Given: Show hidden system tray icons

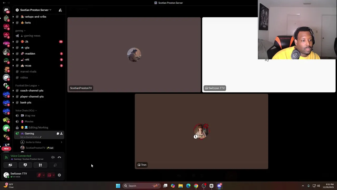Looking at the screenshot, I should (x=303, y=186).
